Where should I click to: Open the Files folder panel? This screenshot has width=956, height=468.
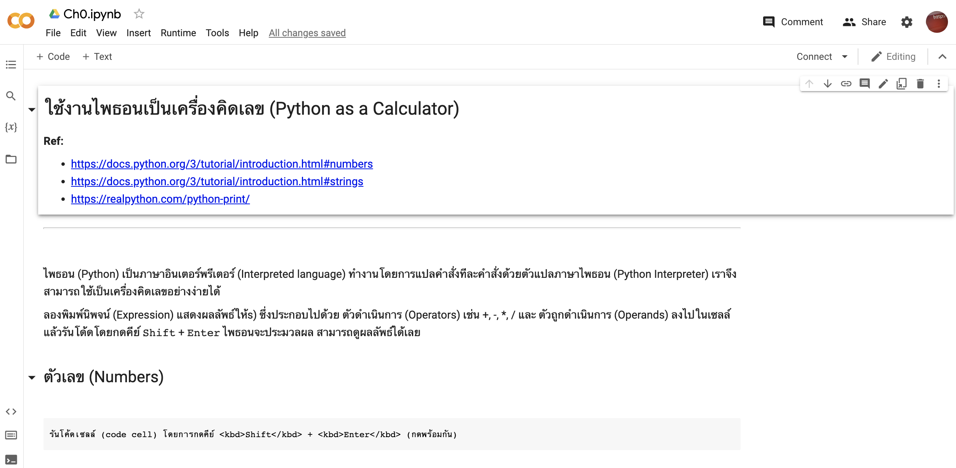pos(11,159)
